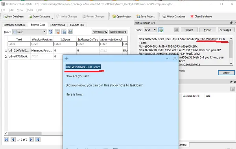This screenshot has height=149, width=236.
Task: Click the word wrap icon left of Import
Action: pos(177,30)
